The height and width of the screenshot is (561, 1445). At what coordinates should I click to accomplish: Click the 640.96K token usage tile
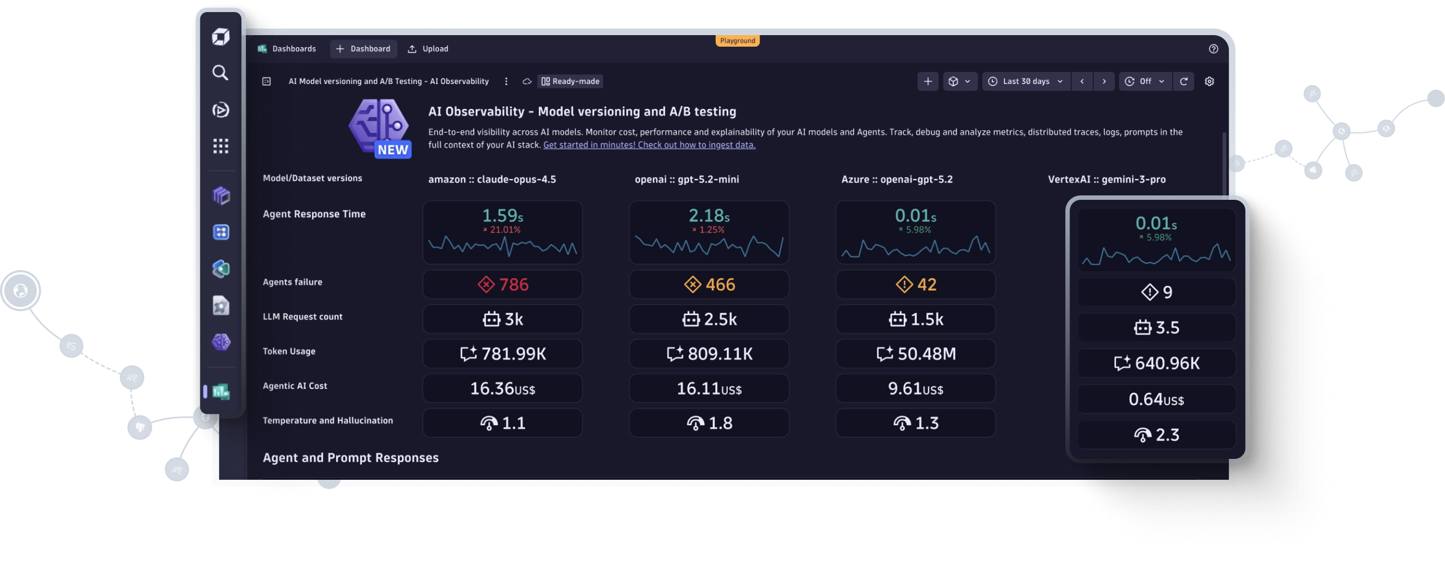pos(1156,363)
